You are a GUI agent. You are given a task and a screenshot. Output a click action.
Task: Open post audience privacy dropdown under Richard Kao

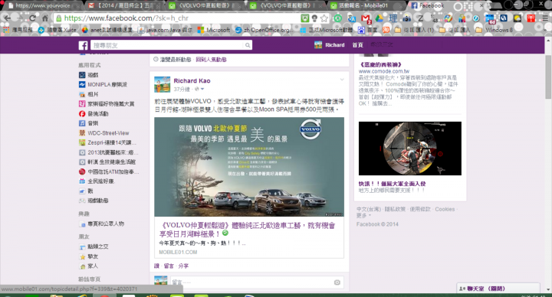(199, 90)
